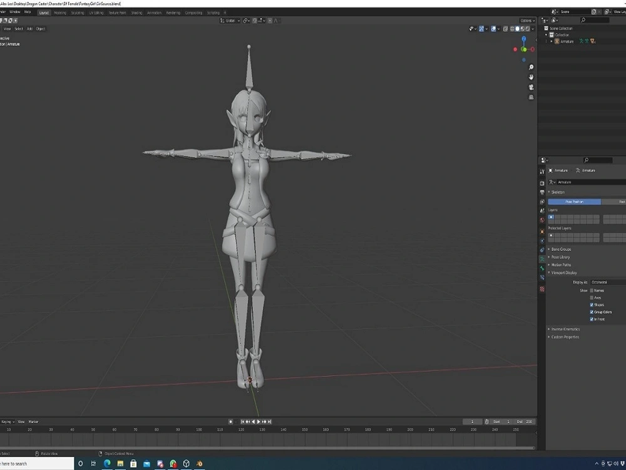Expand the Bone Groups panel

[x=561, y=249]
